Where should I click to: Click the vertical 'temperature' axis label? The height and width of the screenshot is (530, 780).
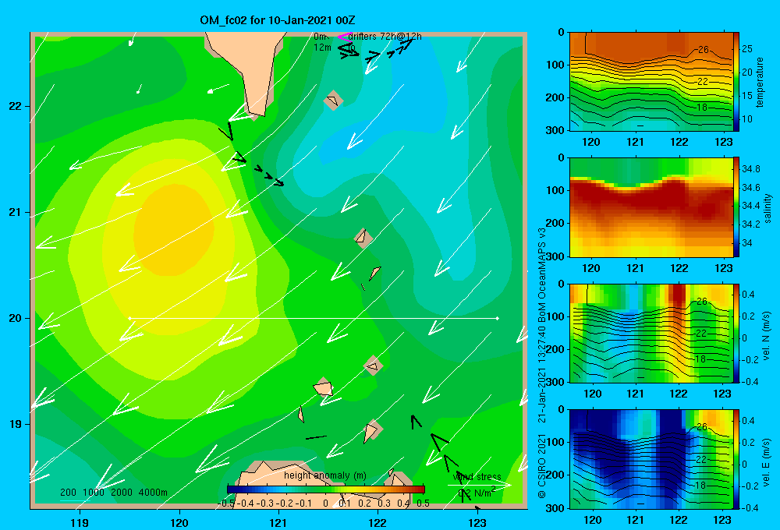click(x=760, y=82)
